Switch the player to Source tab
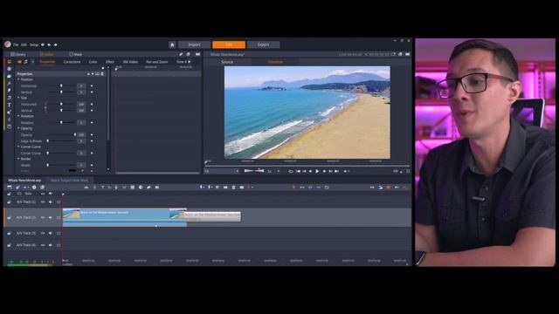Viewport: 559px width, 314px height. [x=227, y=62]
